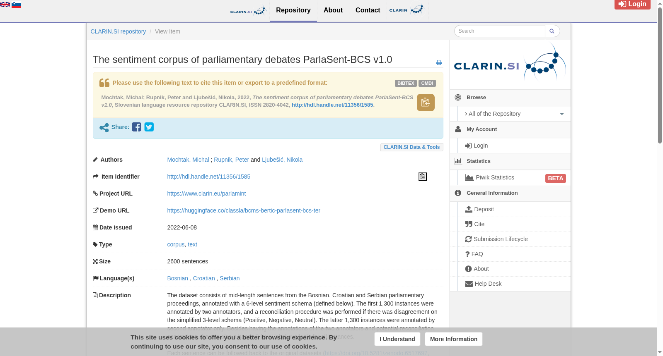The height and width of the screenshot is (356, 663).
Task: Open CLARIN.SI repository breadcrumb link
Action: 118,31
